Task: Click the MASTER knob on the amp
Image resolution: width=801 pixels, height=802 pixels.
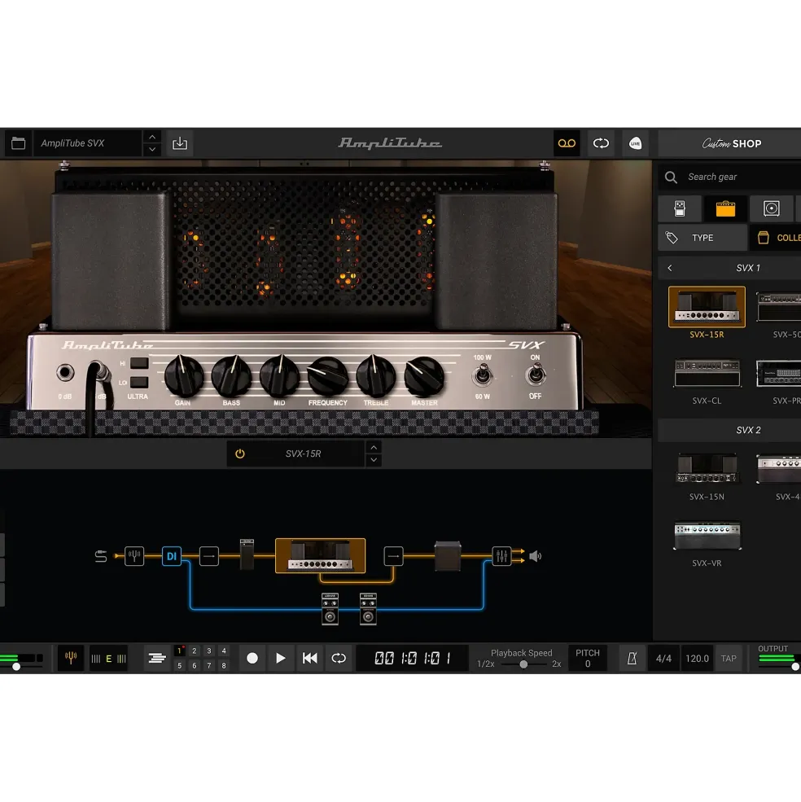Action: [x=424, y=377]
